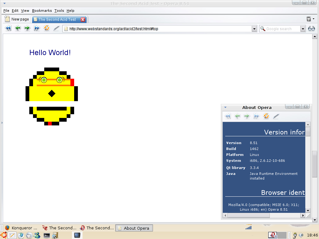
Task: Click the Google search field
Action: click(283, 29)
